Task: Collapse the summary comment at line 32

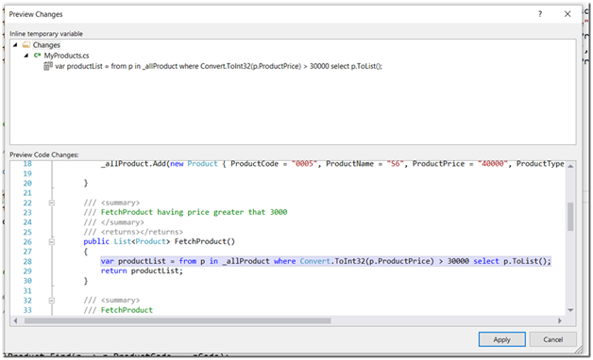Action: pyautogui.click(x=51, y=301)
